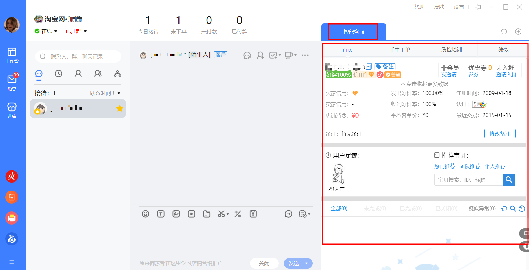Toggle the pin window icon
This screenshot has width=529, height=270.
click(x=478, y=7)
